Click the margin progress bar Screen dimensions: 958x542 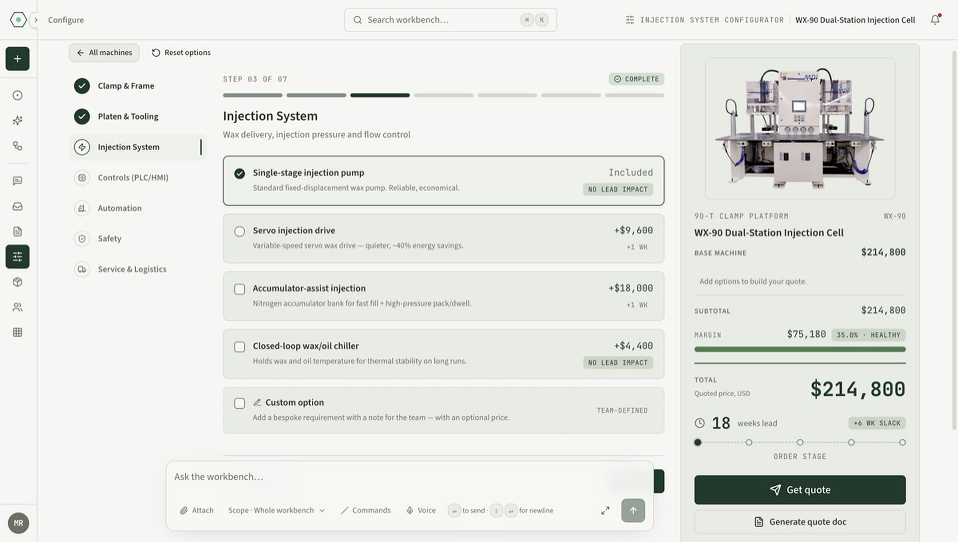(x=800, y=349)
